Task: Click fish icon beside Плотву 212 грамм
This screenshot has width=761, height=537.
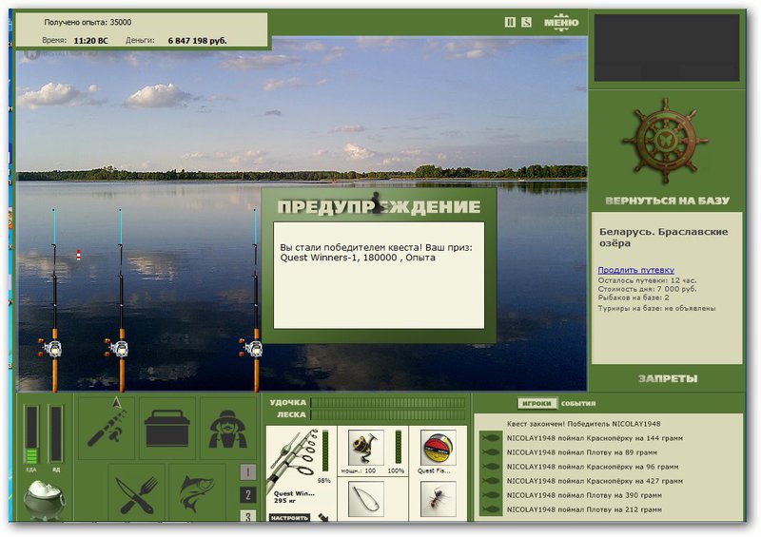Action: click(x=491, y=509)
